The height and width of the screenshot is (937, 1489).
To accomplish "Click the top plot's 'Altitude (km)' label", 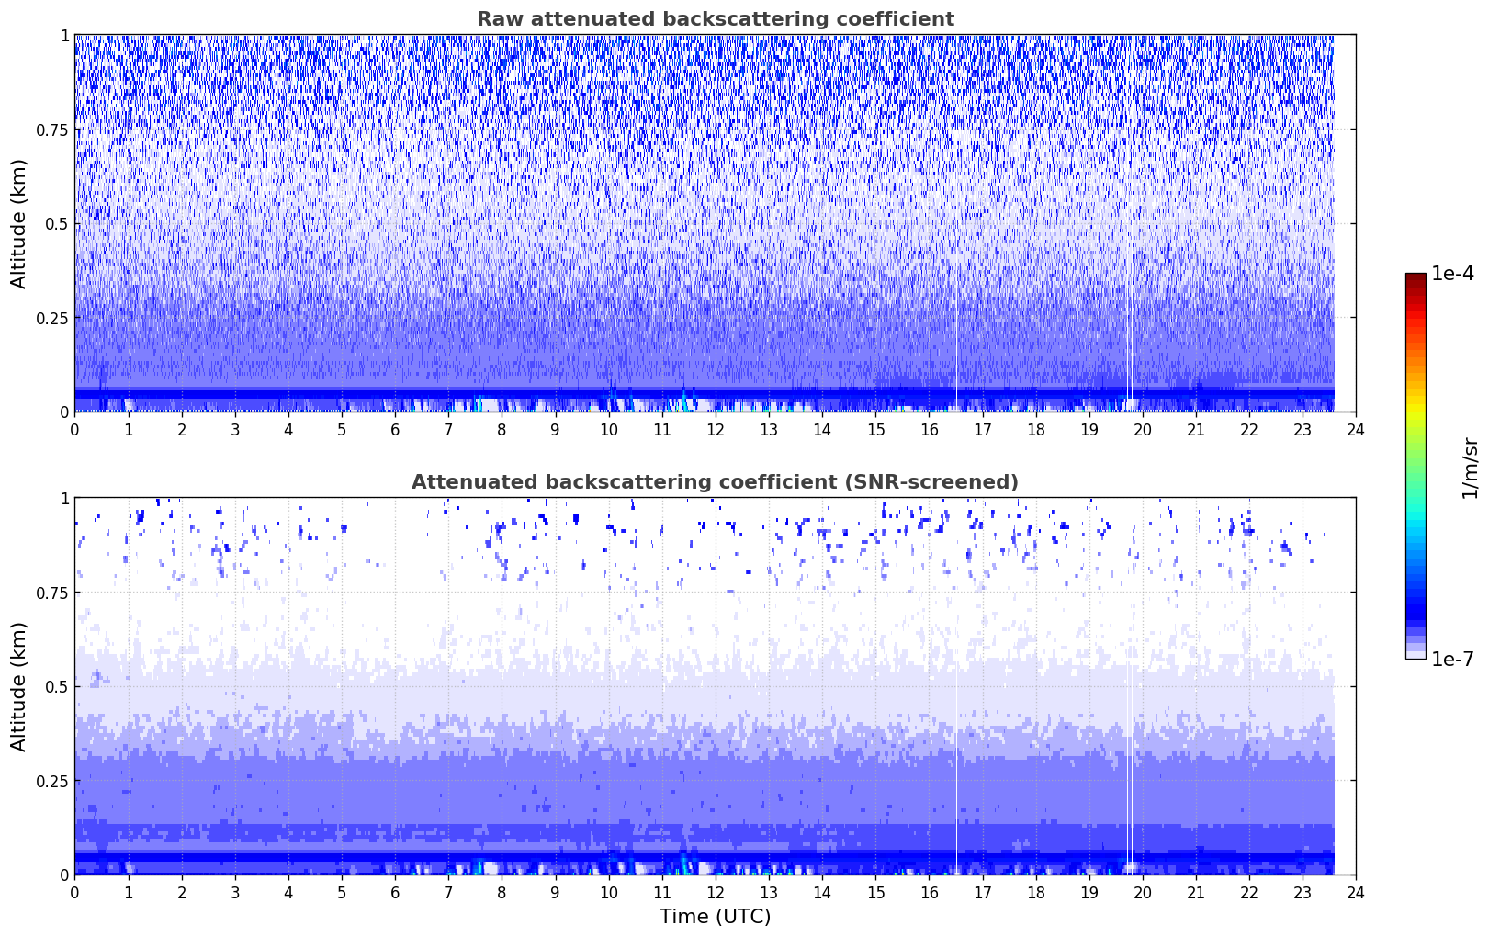I will coord(19,223).
